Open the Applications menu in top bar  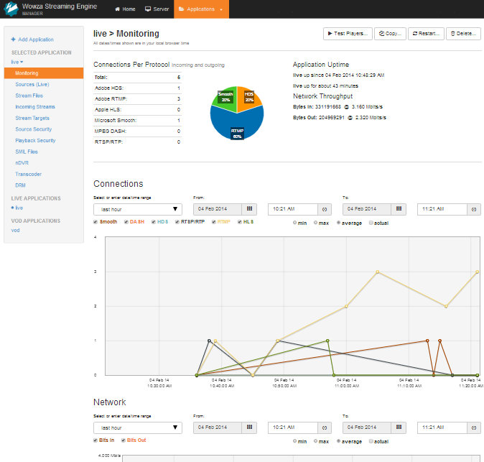pos(201,9)
